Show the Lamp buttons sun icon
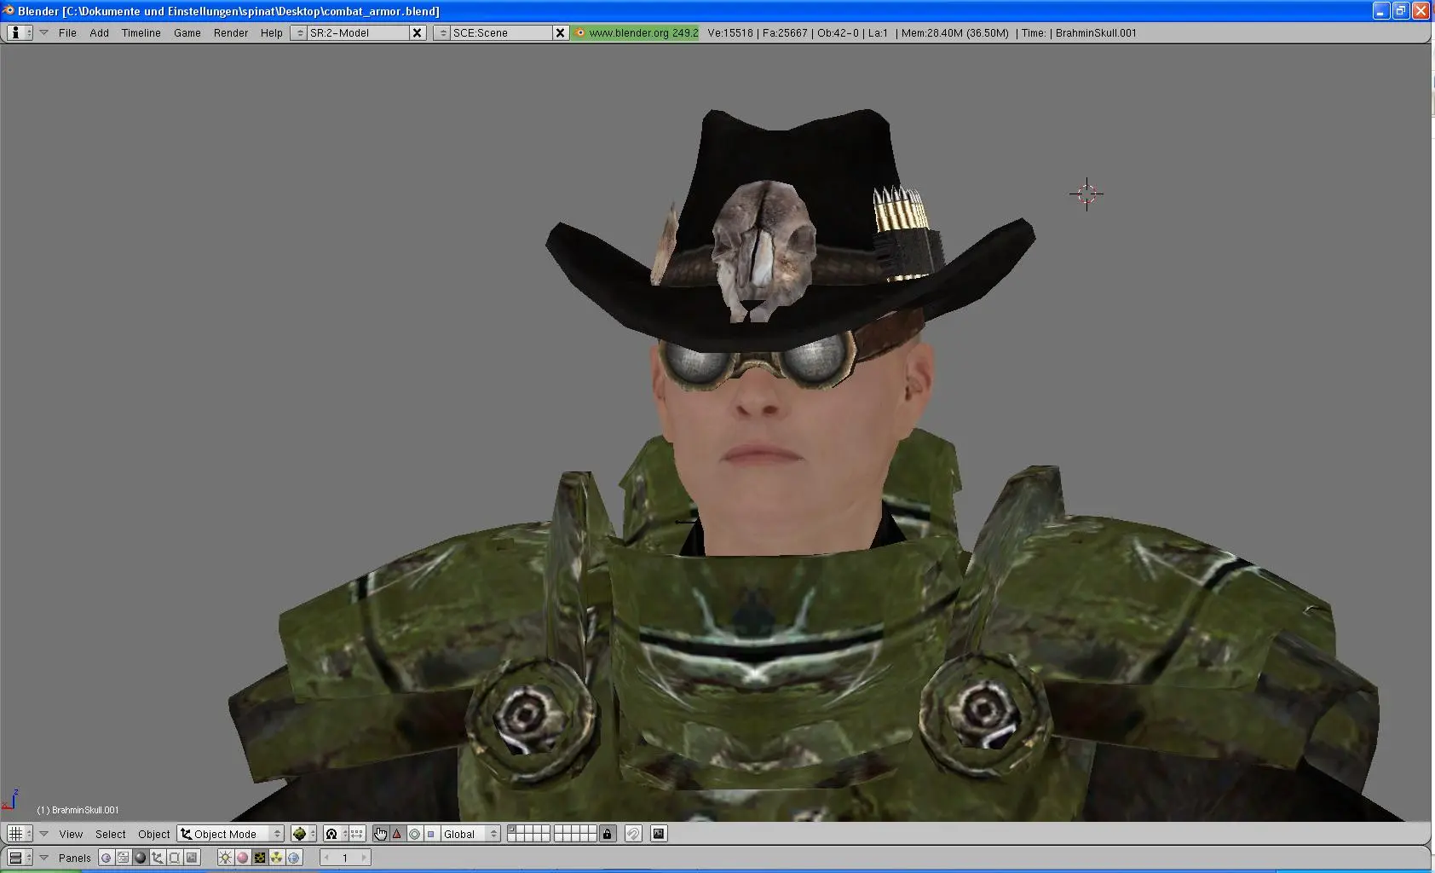 pyautogui.click(x=225, y=858)
